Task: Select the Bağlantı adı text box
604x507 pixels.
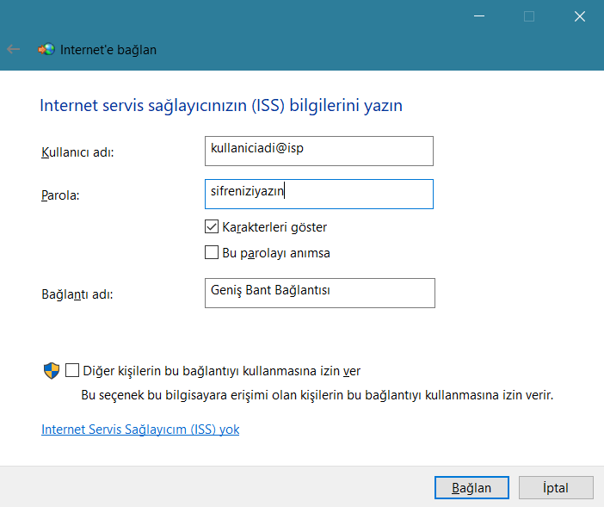Action: [x=318, y=293]
